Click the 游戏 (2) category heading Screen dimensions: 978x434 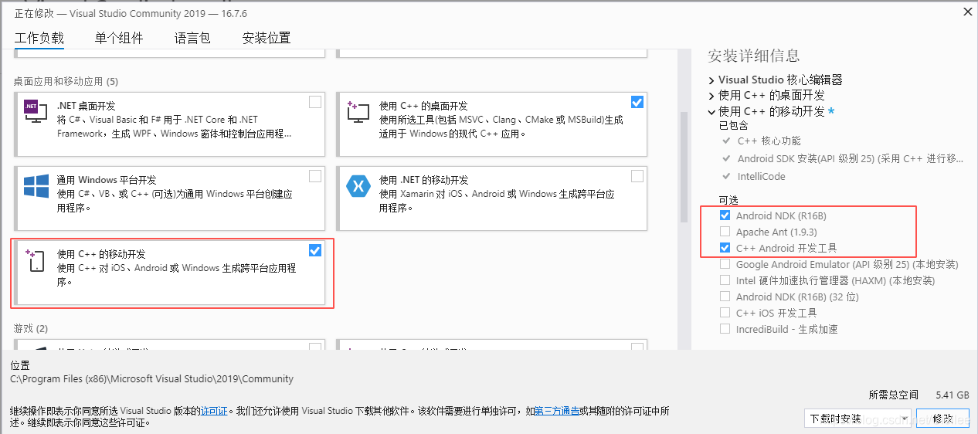31,329
